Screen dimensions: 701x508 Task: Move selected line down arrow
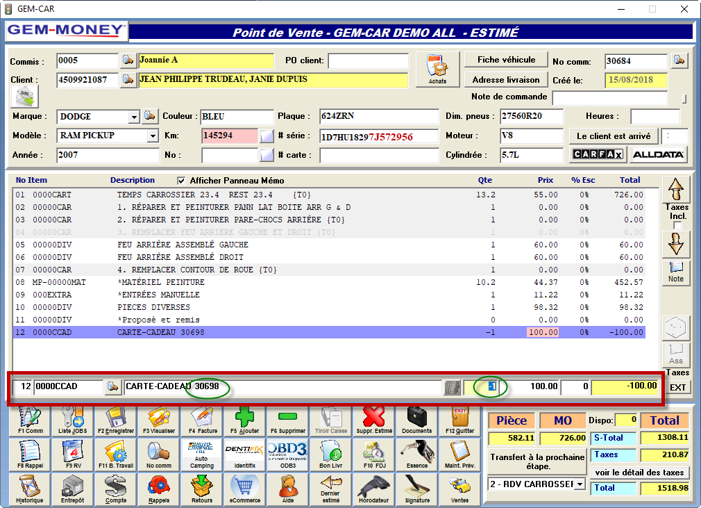tap(675, 245)
